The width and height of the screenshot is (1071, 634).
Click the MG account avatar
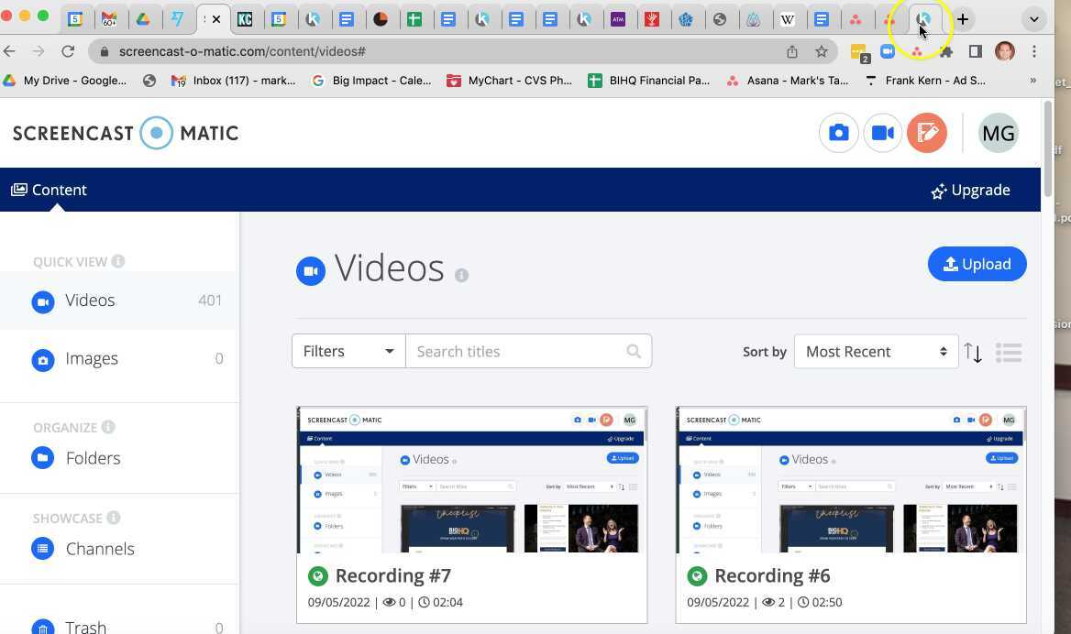pyautogui.click(x=998, y=134)
